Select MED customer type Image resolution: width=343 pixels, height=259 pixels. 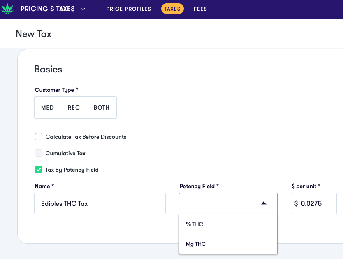pos(47,107)
